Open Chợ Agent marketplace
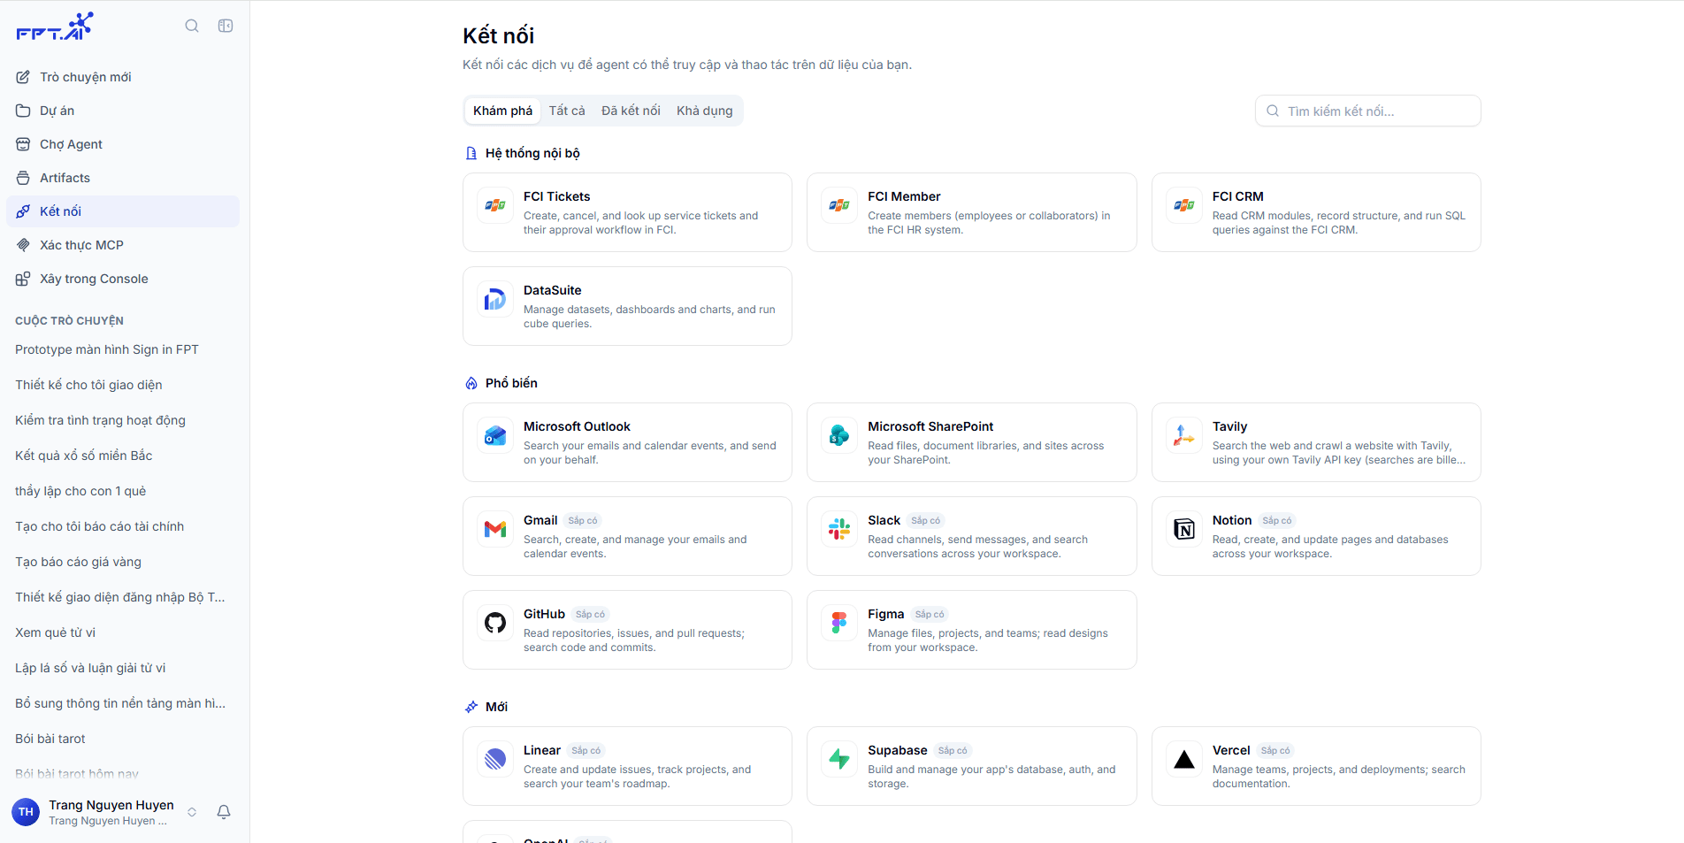1684x843 pixels. [123, 144]
